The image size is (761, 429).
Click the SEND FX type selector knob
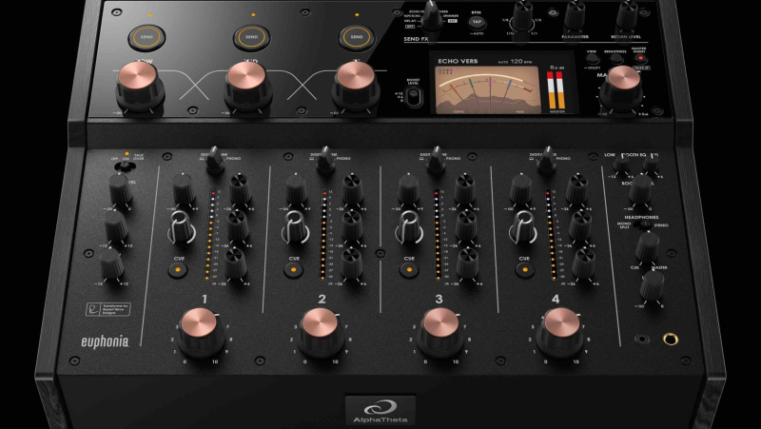click(432, 16)
